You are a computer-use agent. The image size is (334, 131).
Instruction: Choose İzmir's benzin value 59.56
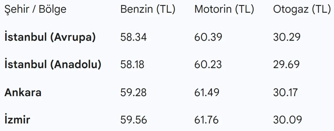(134, 120)
